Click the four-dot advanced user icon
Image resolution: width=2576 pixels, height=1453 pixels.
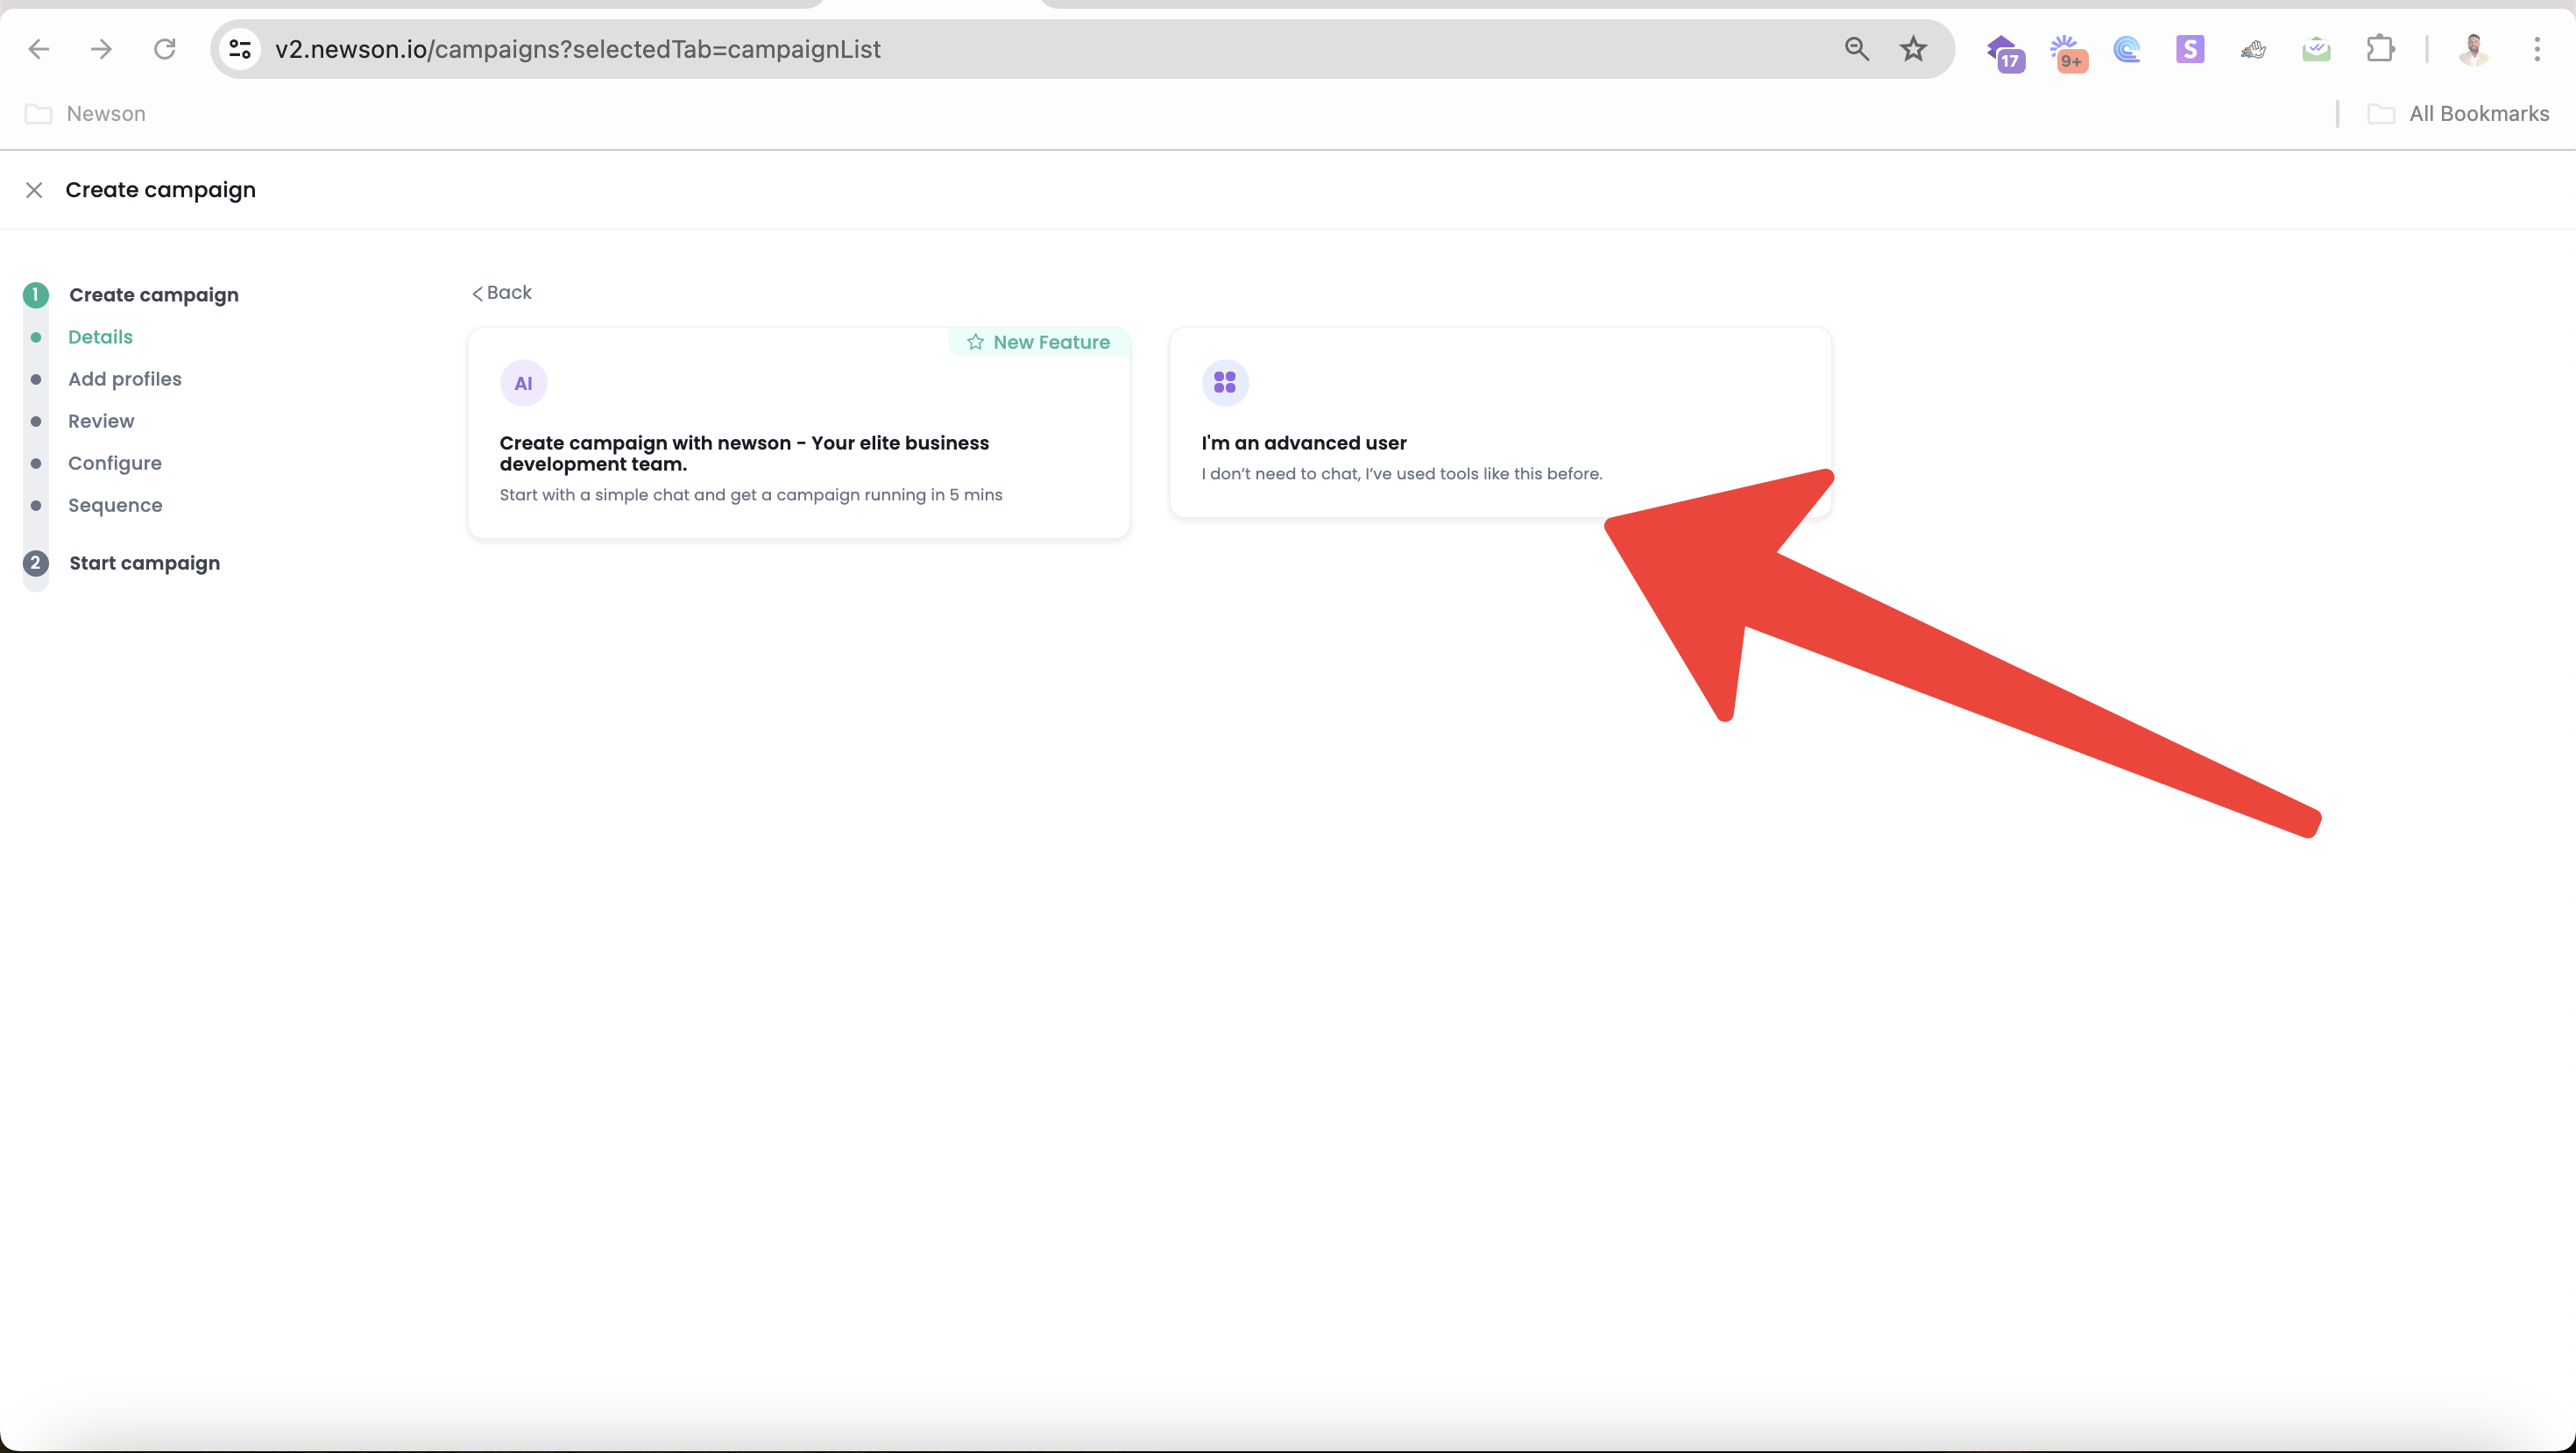click(x=1225, y=383)
